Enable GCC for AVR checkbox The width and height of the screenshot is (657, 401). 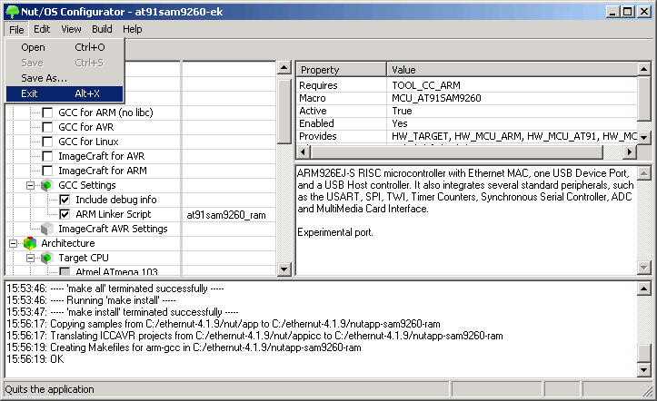(x=48, y=127)
